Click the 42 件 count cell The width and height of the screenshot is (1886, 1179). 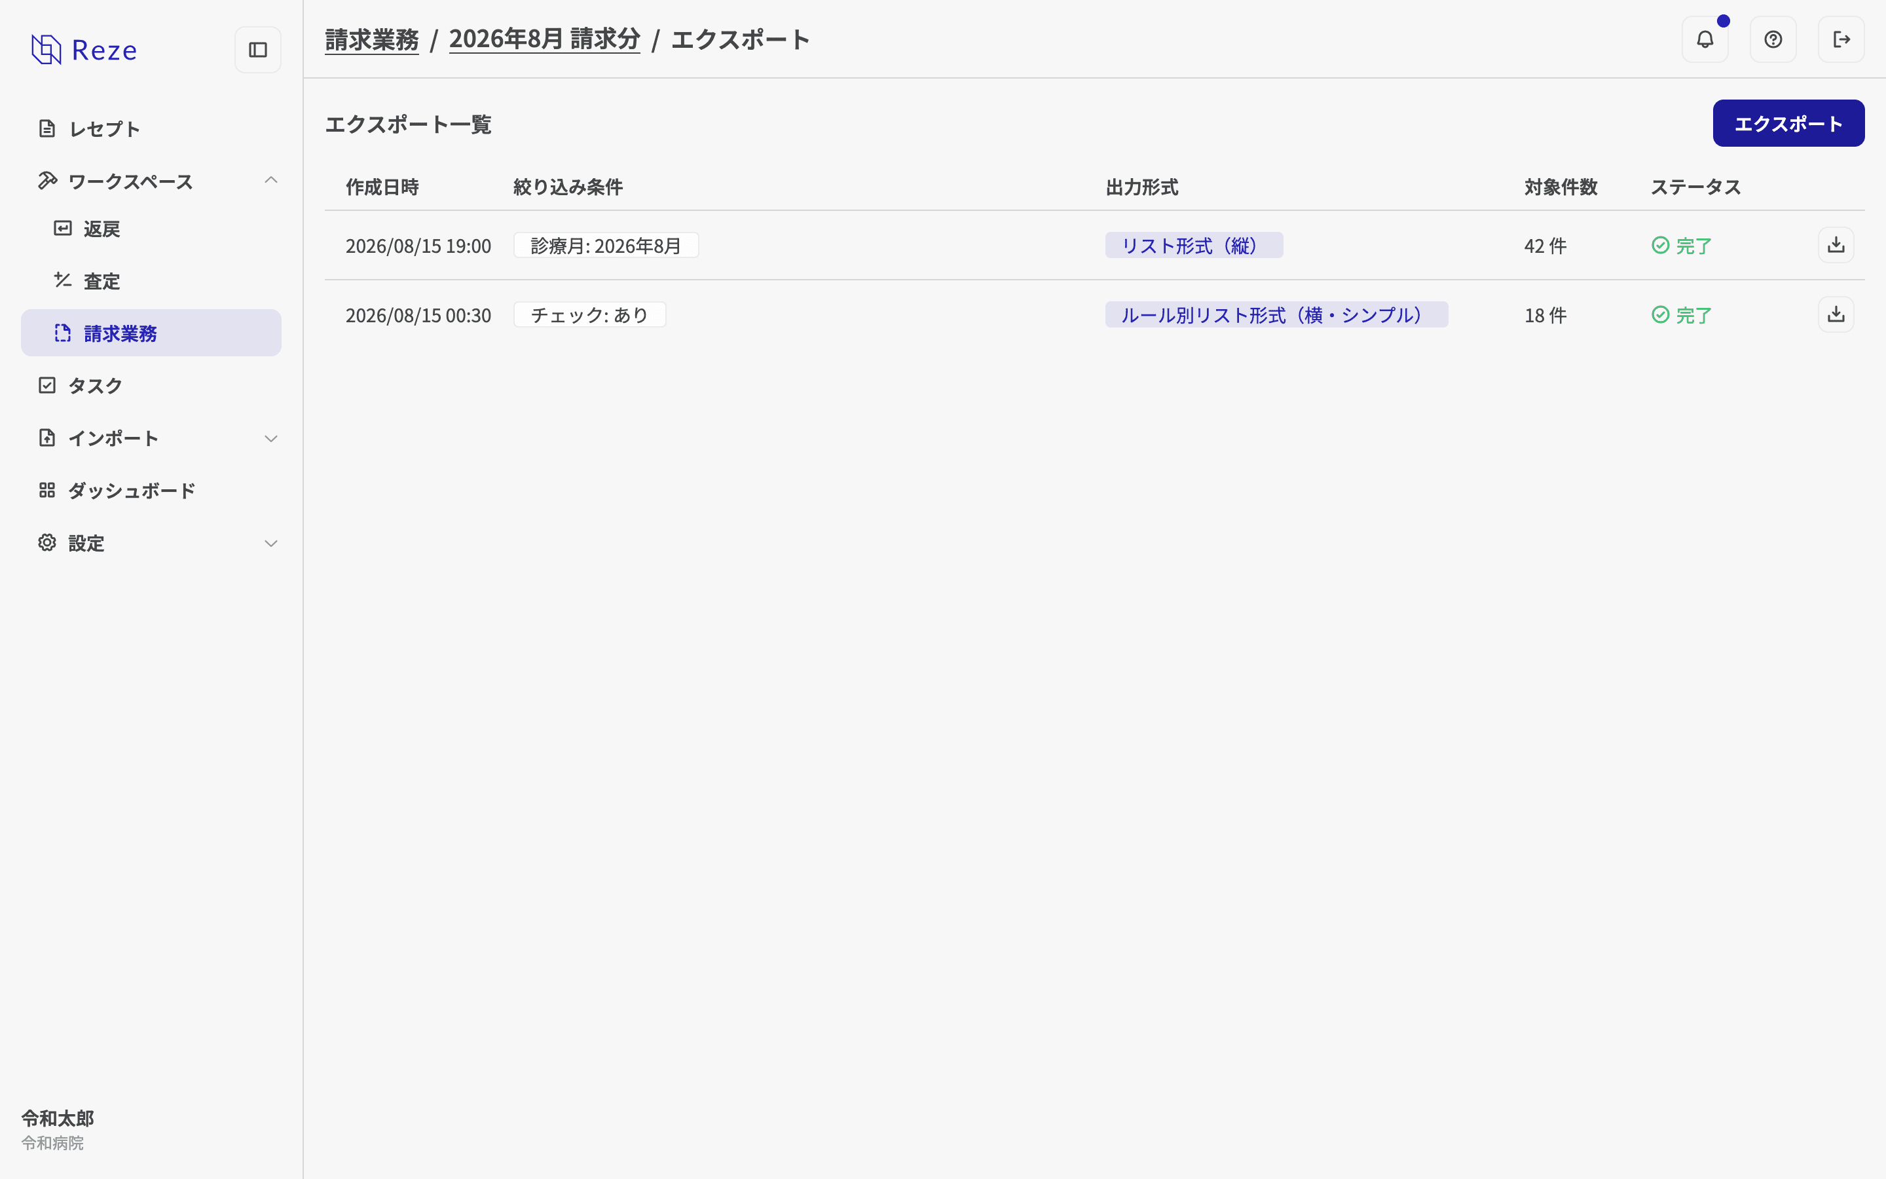1545,246
